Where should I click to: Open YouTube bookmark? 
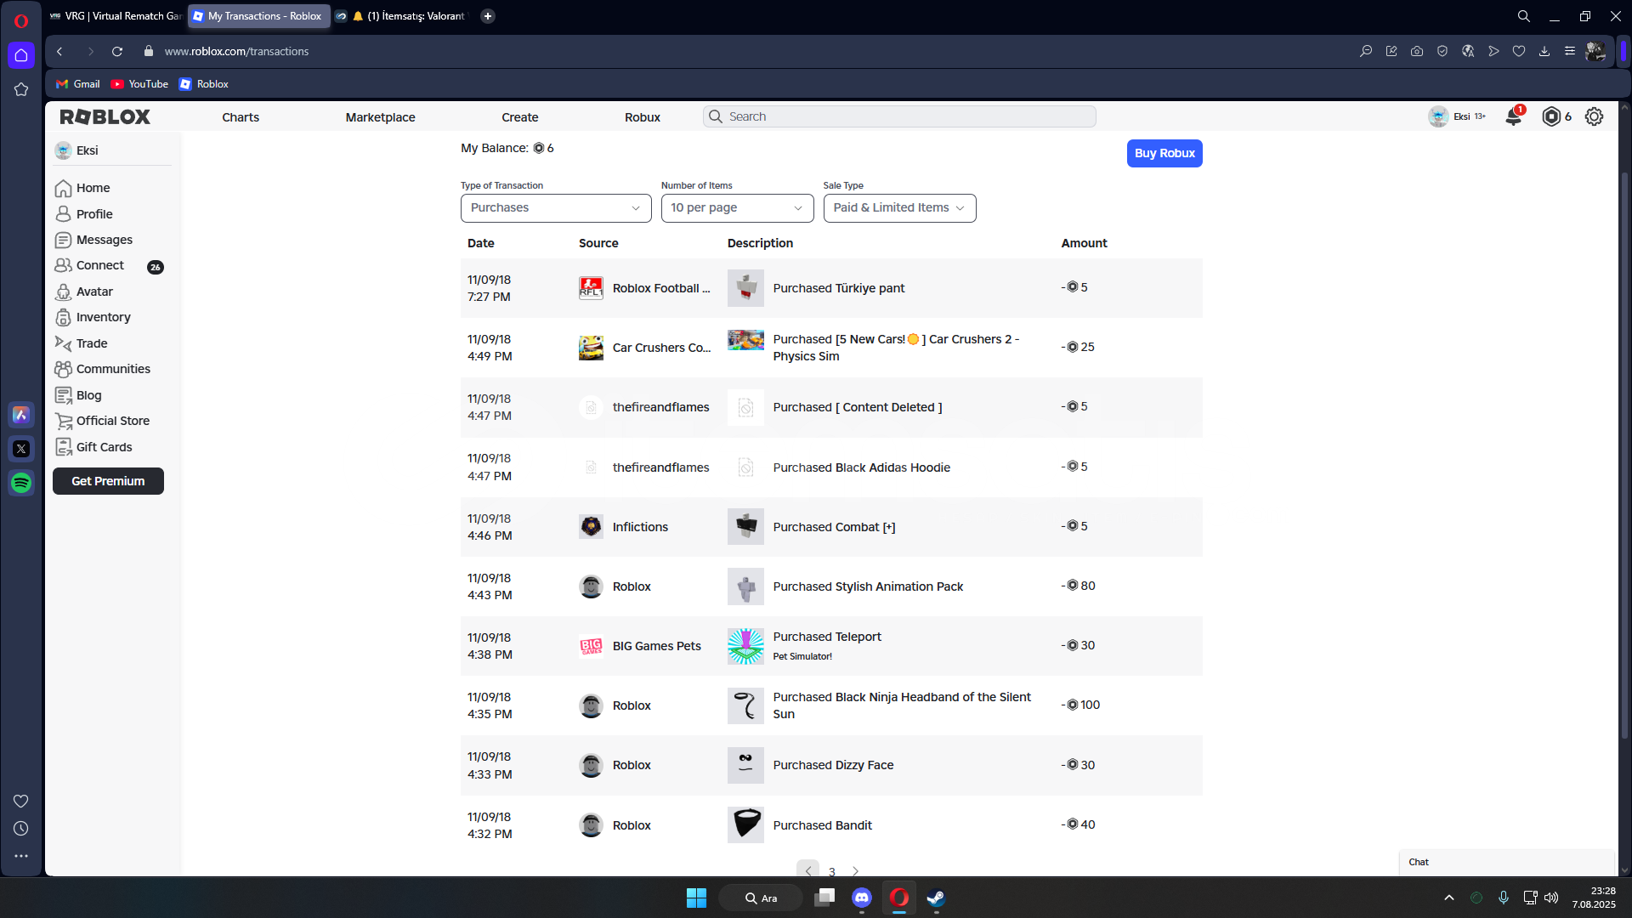tap(140, 84)
